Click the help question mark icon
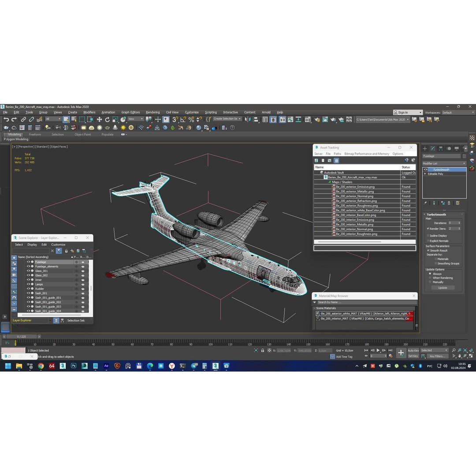The image size is (476, 476). click(x=232, y=128)
